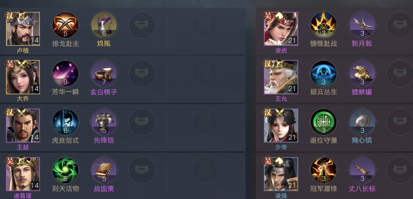Open the 凌统 hero portrait

(281, 29)
